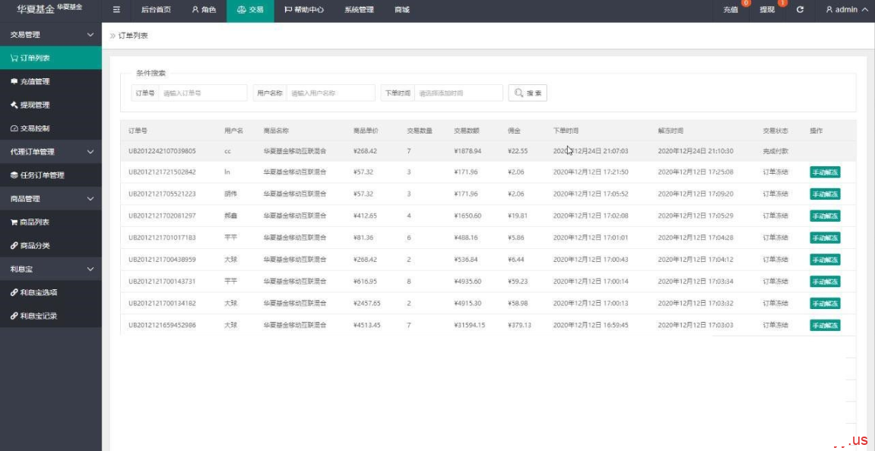Image resolution: width=875 pixels, height=451 pixels.
Task: Click the refresh icon in top bar
Action: [x=800, y=10]
